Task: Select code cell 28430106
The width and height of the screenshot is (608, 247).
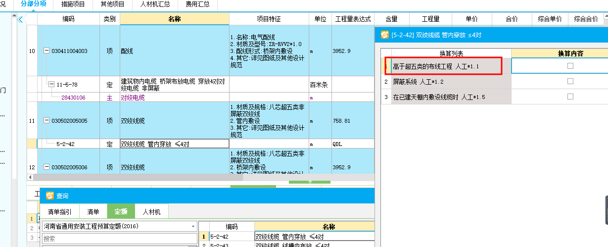Action: point(73,98)
